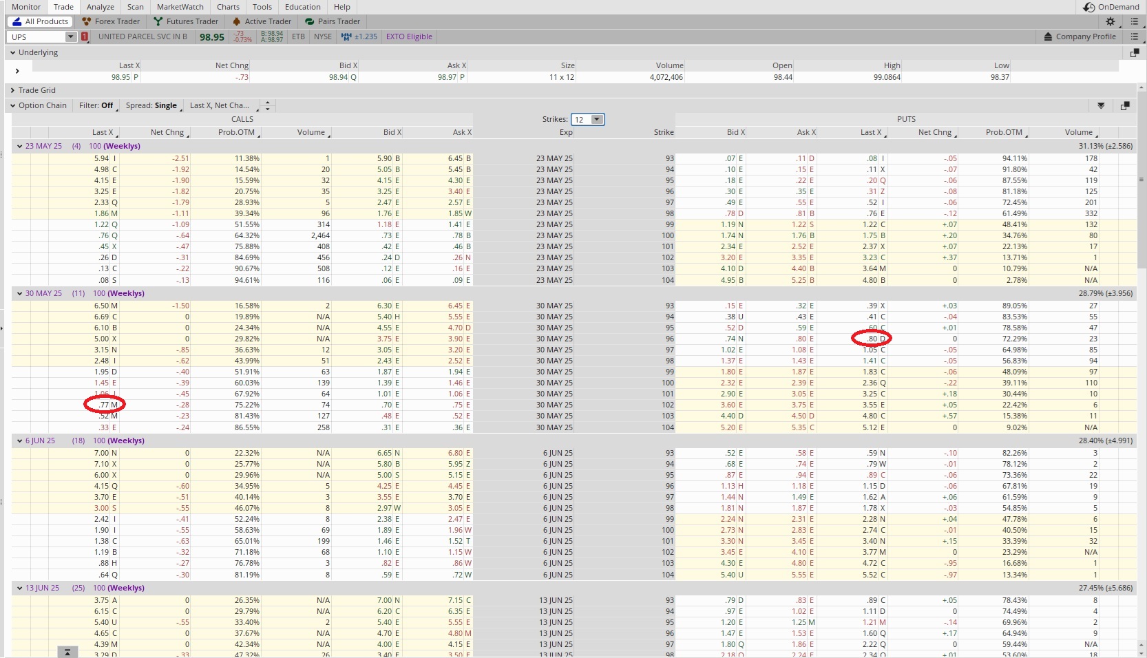Click the ETB indicator
1147x658 pixels.
(x=298, y=36)
